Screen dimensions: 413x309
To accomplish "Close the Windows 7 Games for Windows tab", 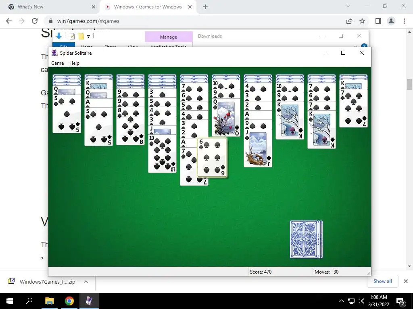I will (x=190, y=7).
